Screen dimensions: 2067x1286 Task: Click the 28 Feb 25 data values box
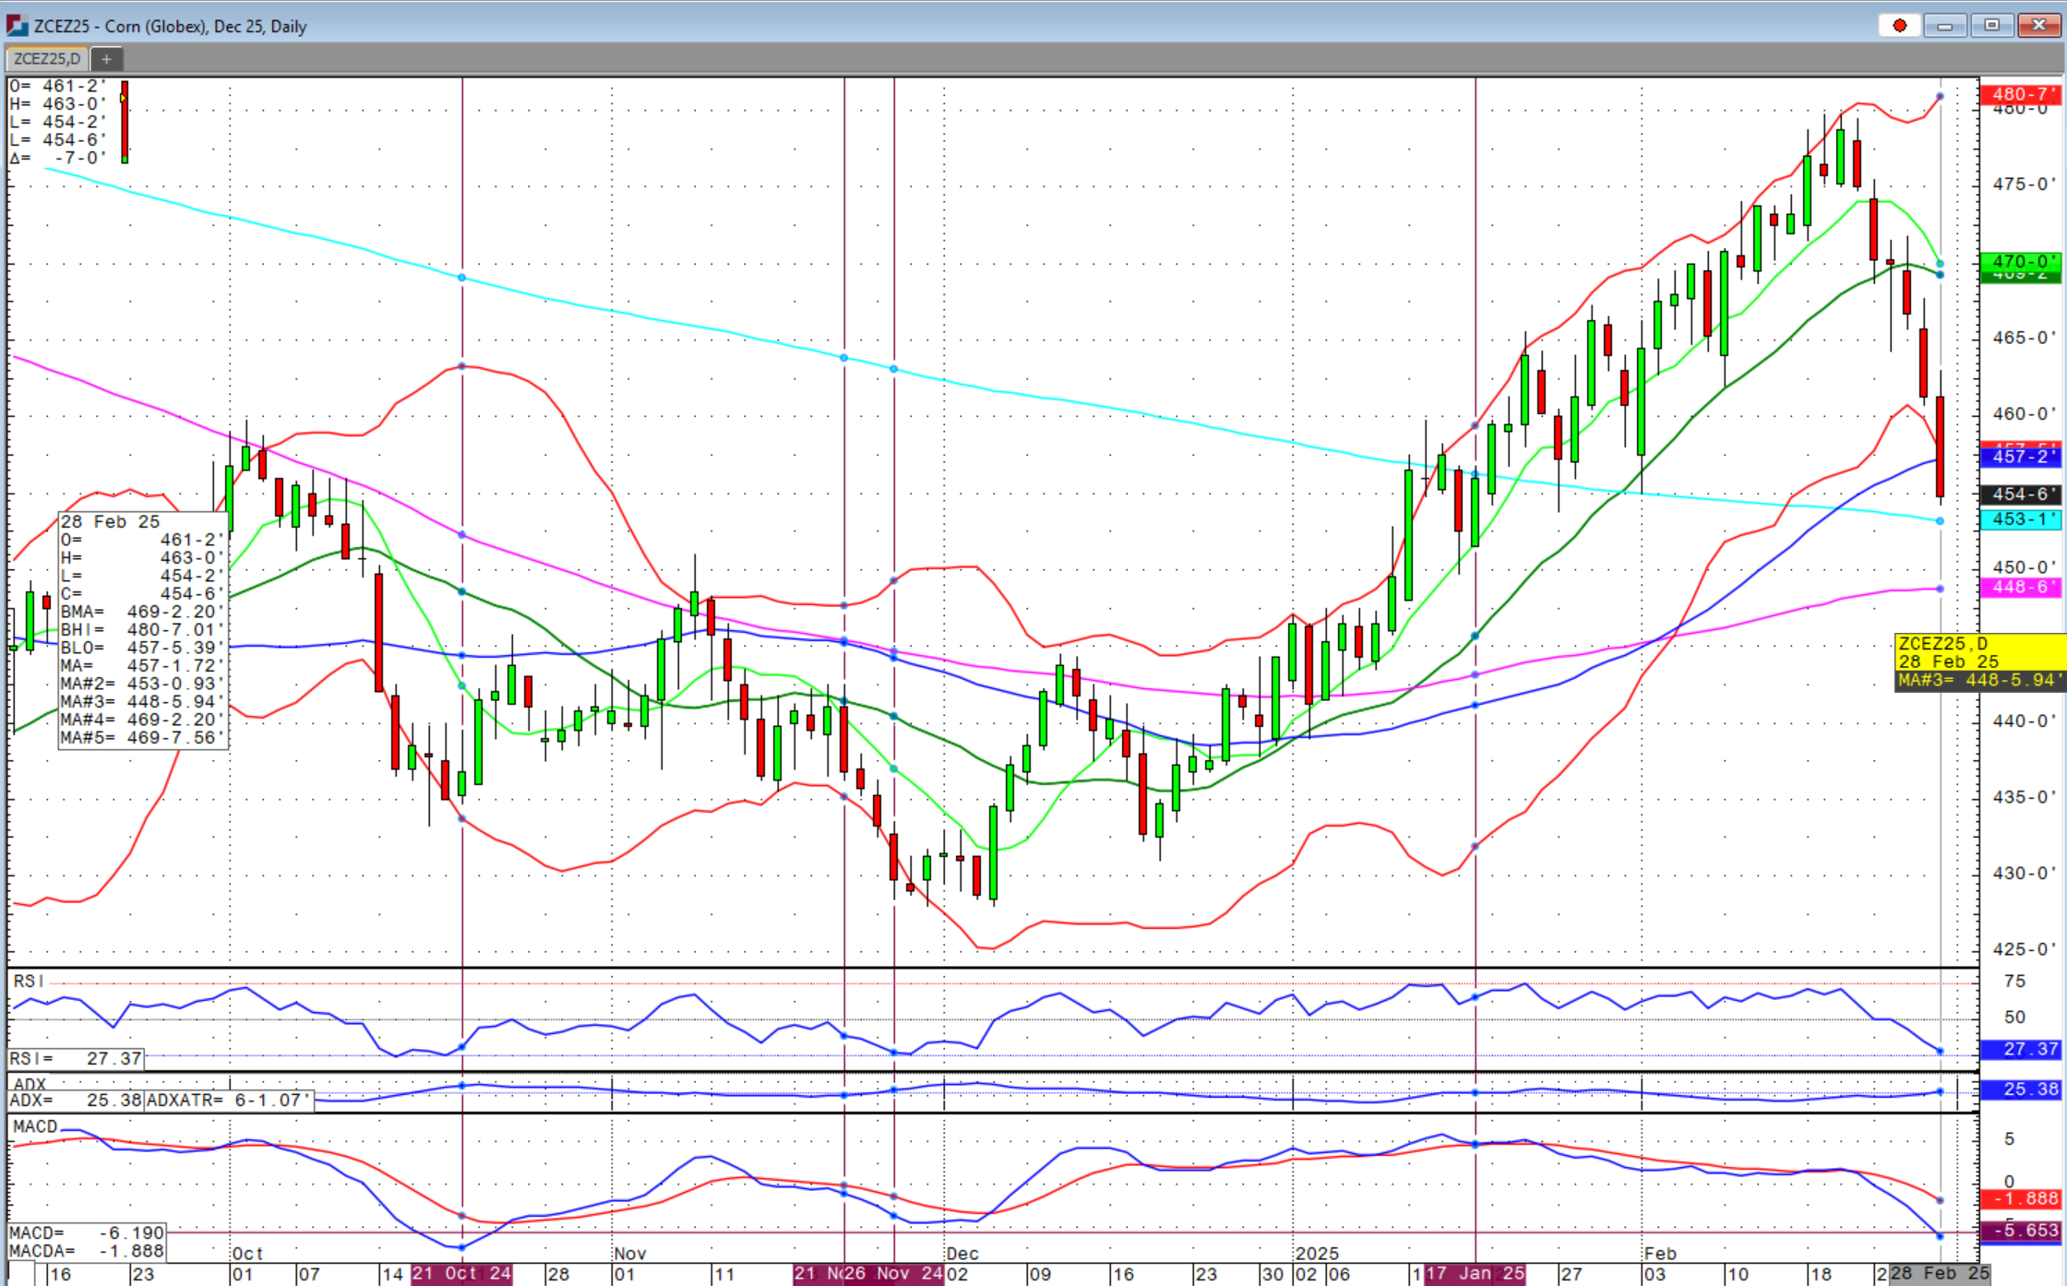[142, 629]
